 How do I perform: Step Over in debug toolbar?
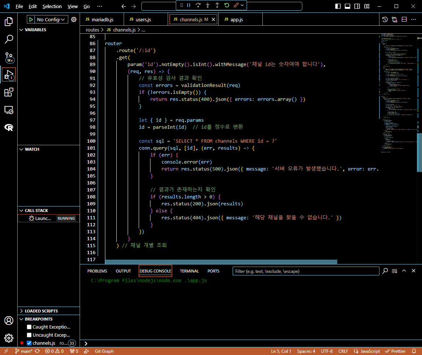(x=198, y=5)
